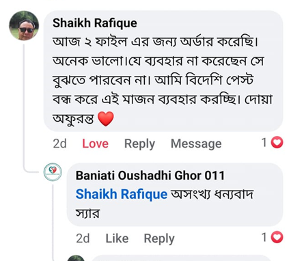Toggle the red Love reaction on first comment
The width and height of the screenshot is (291, 261).
click(x=95, y=143)
